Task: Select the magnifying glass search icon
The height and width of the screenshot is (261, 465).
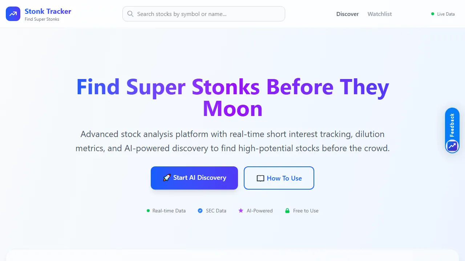Action: [130, 14]
